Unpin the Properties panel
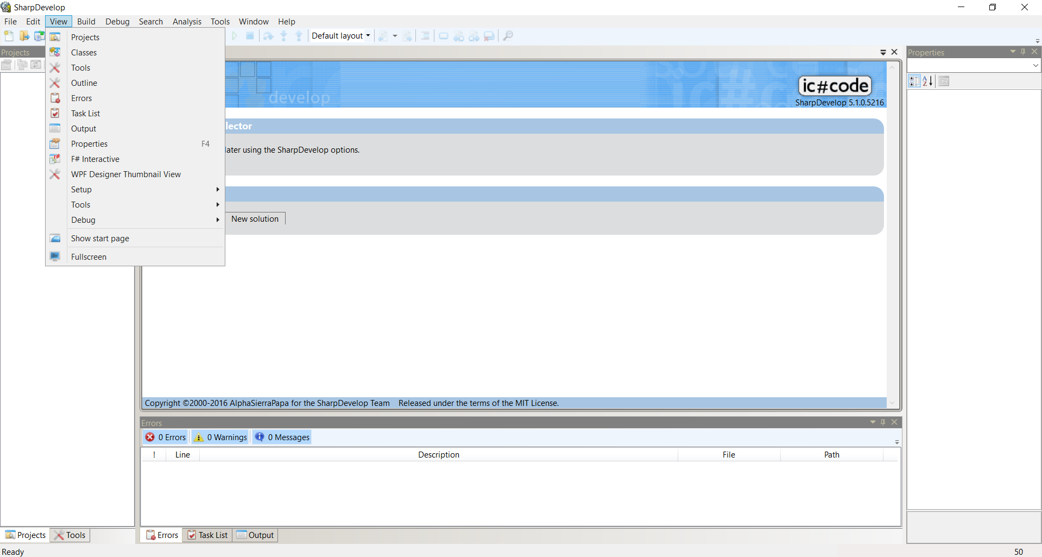 coord(1024,52)
